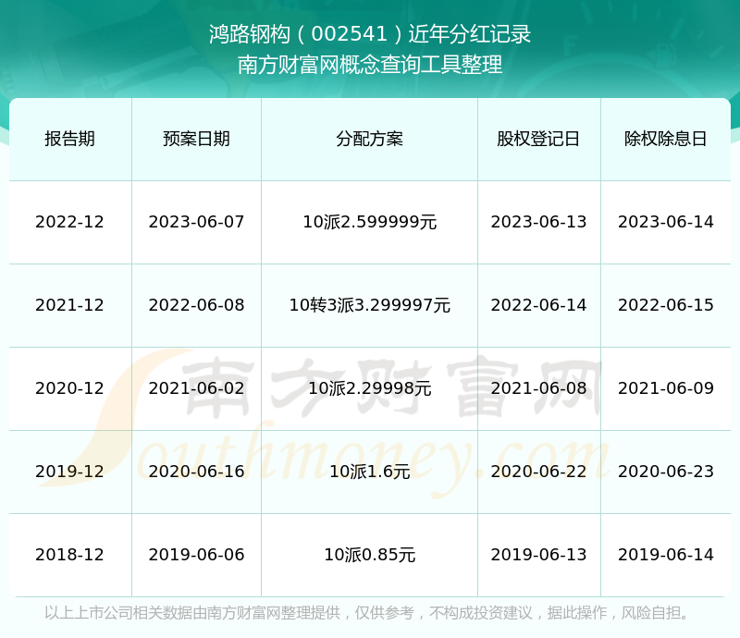
Task: Click the subtitle 南方财富网概念查询工具整理
Action: click(369, 65)
